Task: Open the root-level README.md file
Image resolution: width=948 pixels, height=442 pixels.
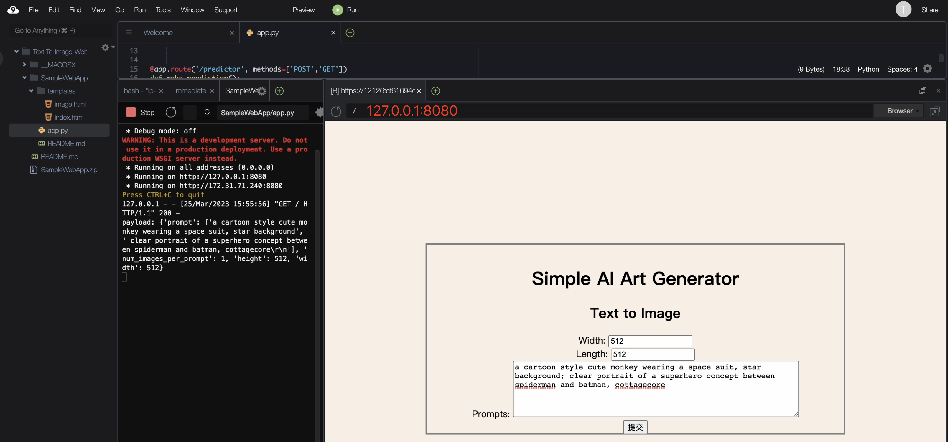Action: coord(59,157)
